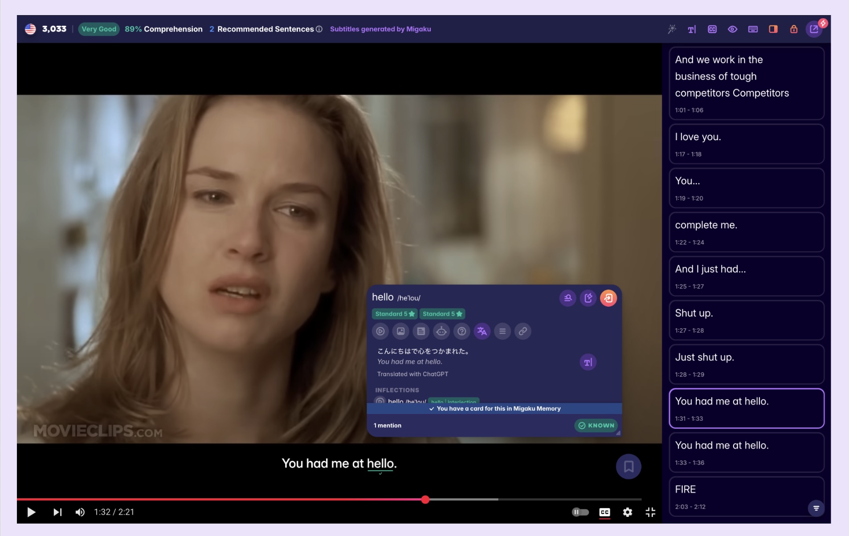Image resolution: width=849 pixels, height=536 pixels.
Task: Click the info icon next to Recommended Sentences
Action: (319, 29)
